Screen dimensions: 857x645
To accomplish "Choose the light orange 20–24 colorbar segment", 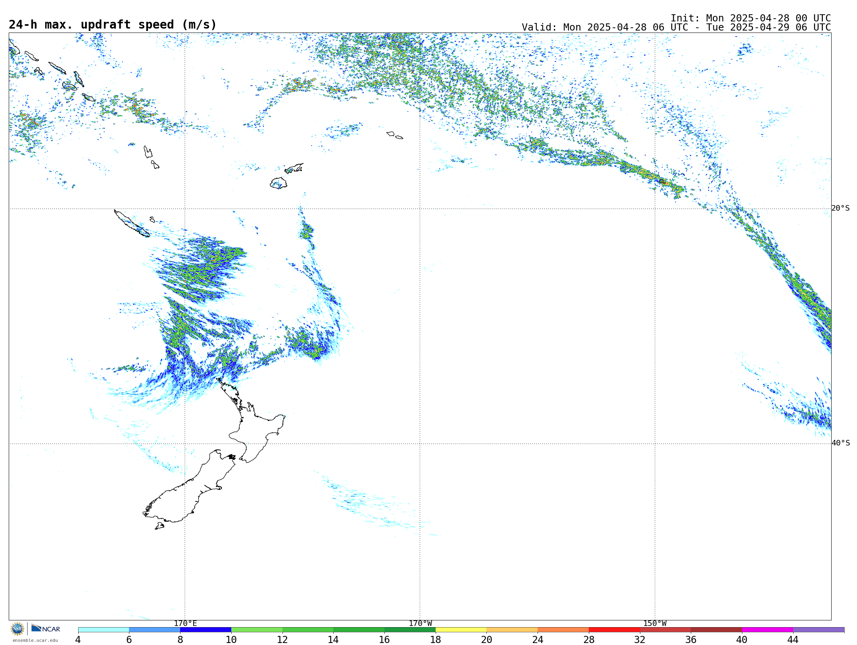I will pos(512,630).
